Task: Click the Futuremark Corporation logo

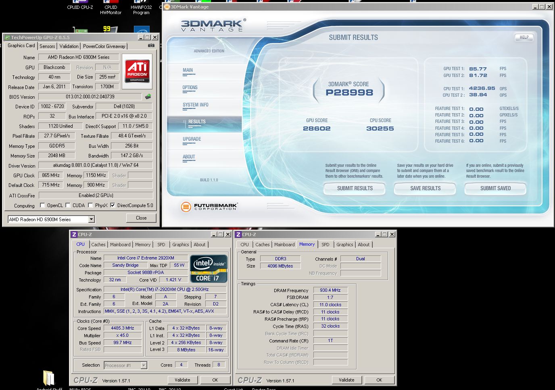Action: [x=209, y=207]
